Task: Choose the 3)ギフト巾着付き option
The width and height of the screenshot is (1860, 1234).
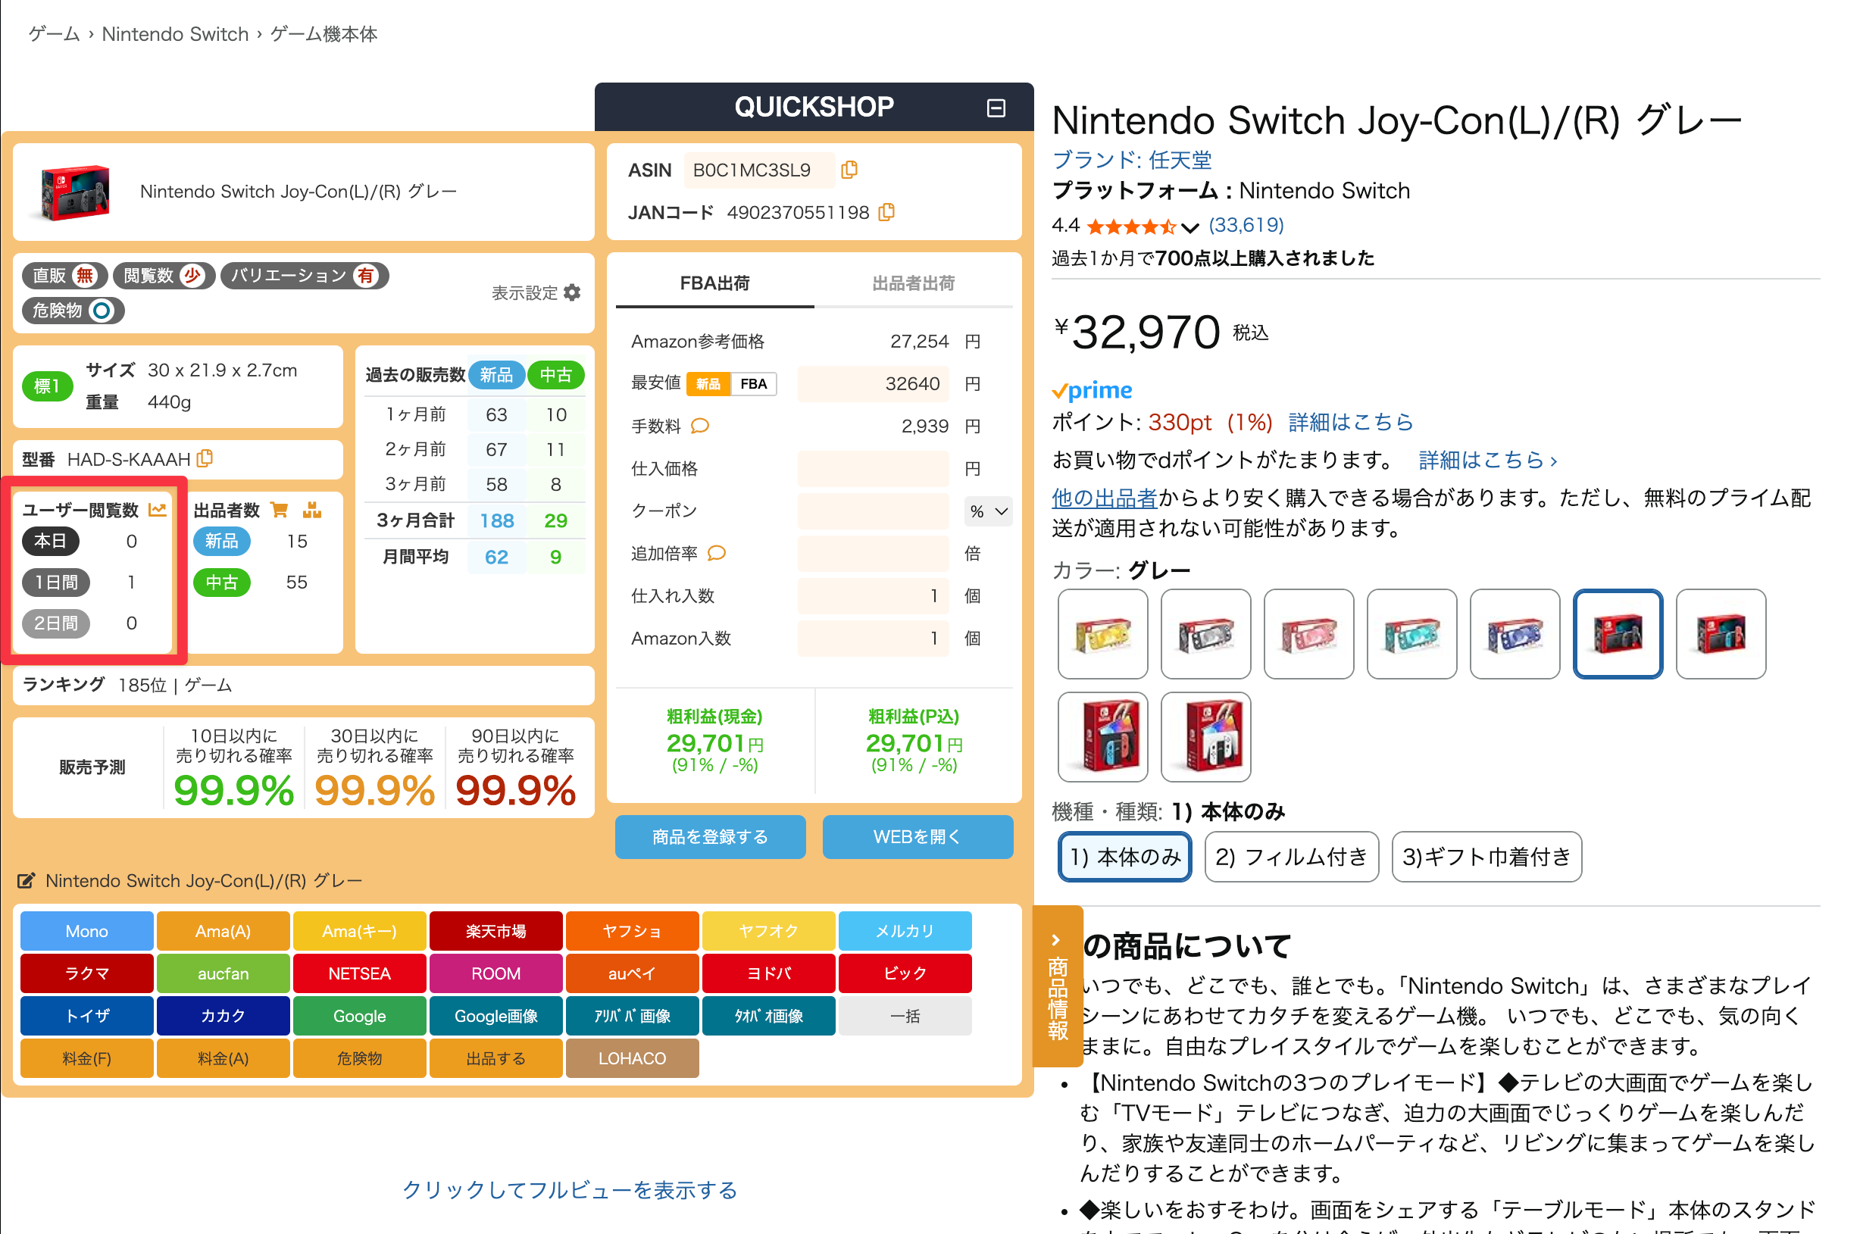Action: [1486, 857]
